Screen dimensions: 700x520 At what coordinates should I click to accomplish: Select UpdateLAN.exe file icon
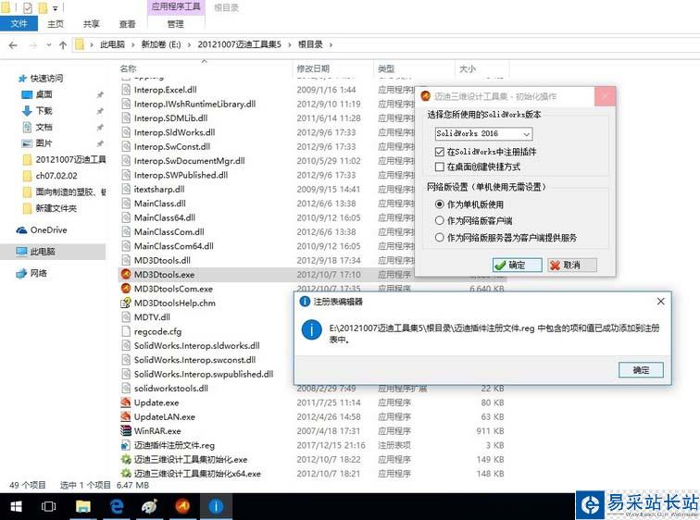coord(126,417)
